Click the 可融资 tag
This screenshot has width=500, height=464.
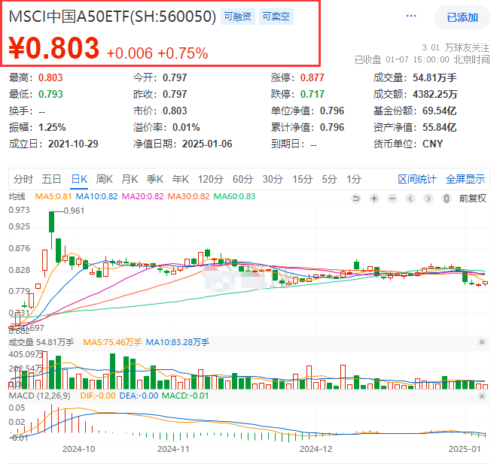[237, 17]
